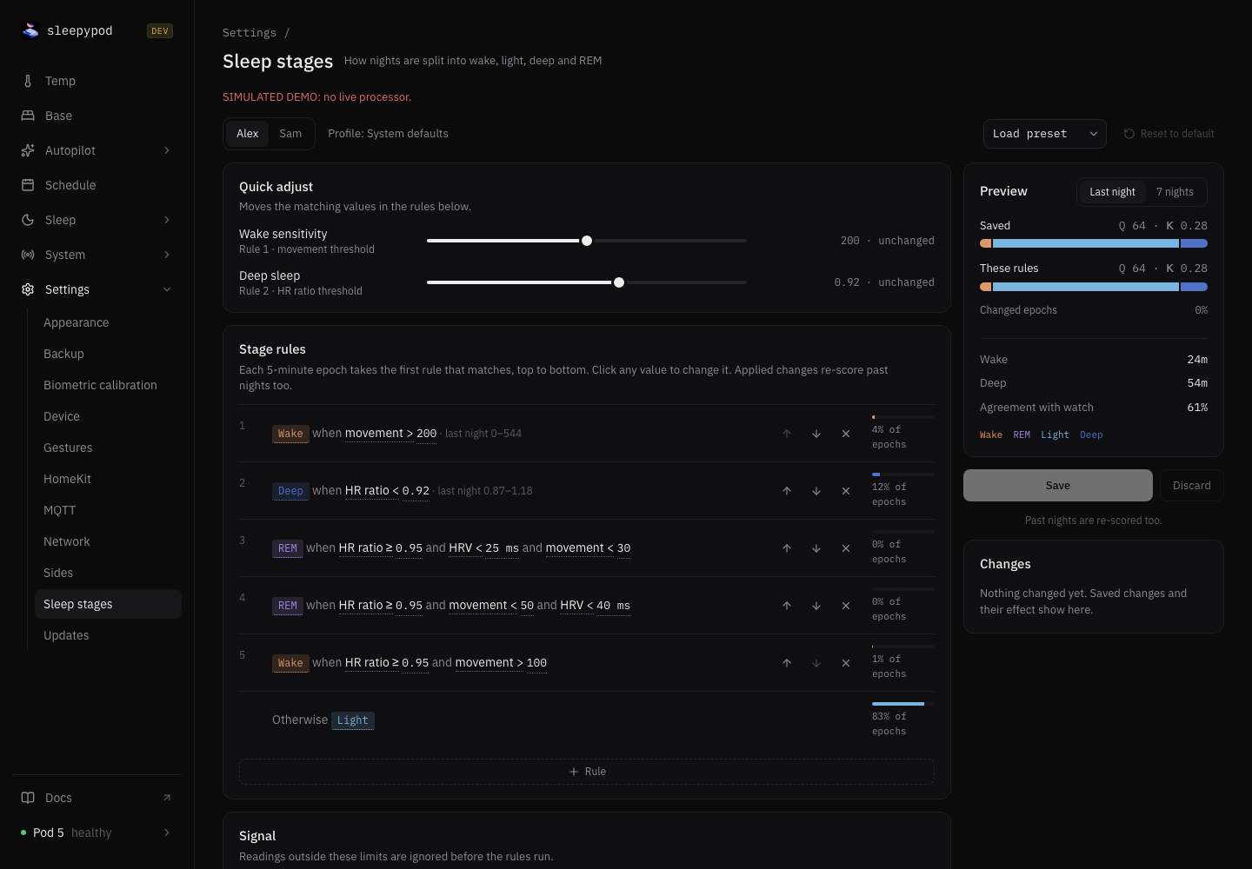Open Pod 5 healthy status chevron
This screenshot has height=869, width=1252.
tap(167, 833)
